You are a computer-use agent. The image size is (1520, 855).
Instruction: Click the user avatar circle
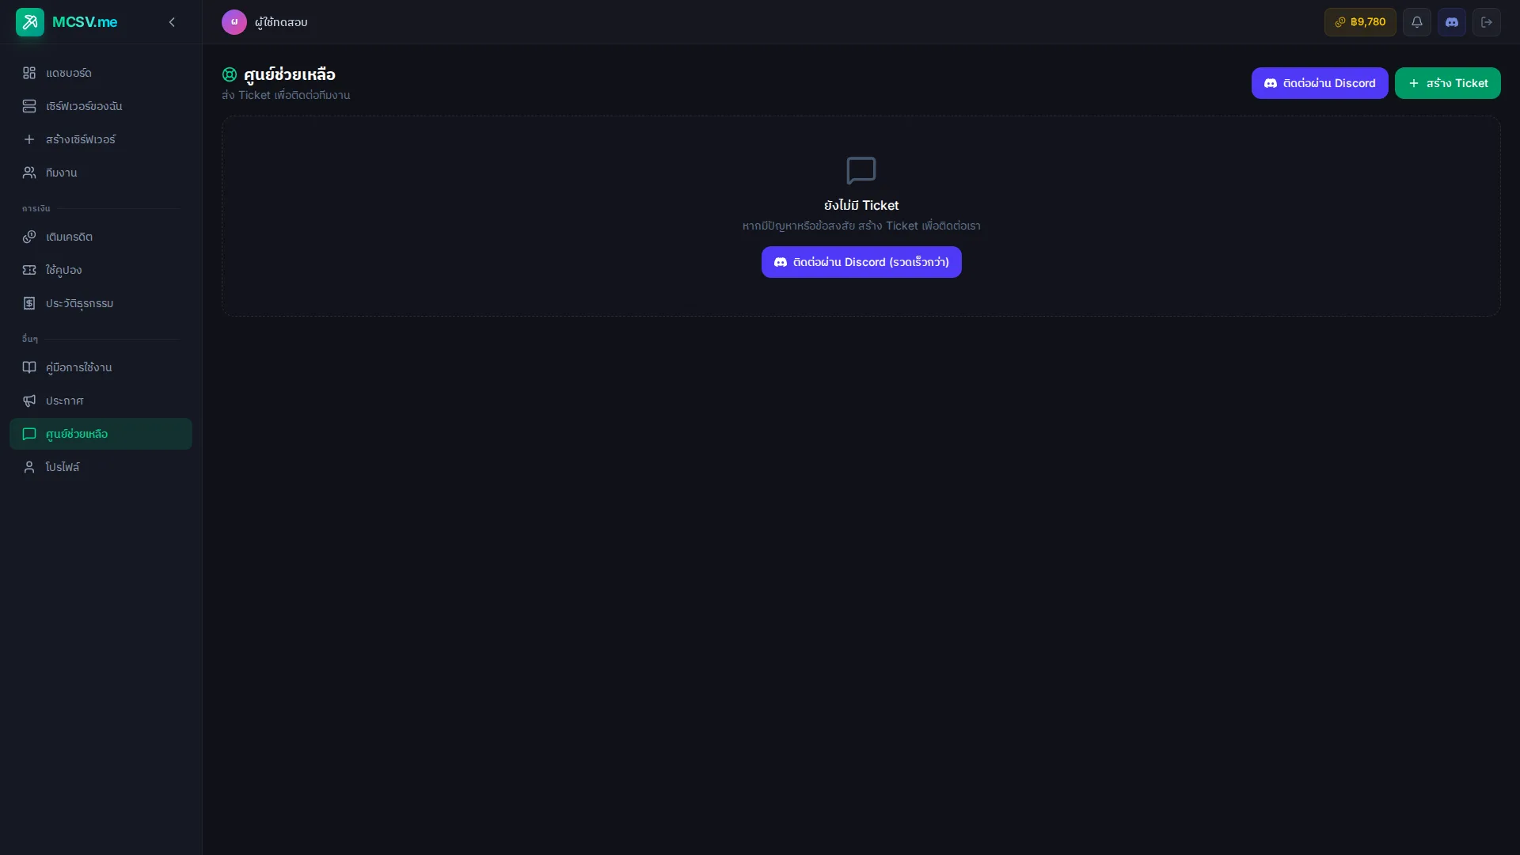[234, 22]
